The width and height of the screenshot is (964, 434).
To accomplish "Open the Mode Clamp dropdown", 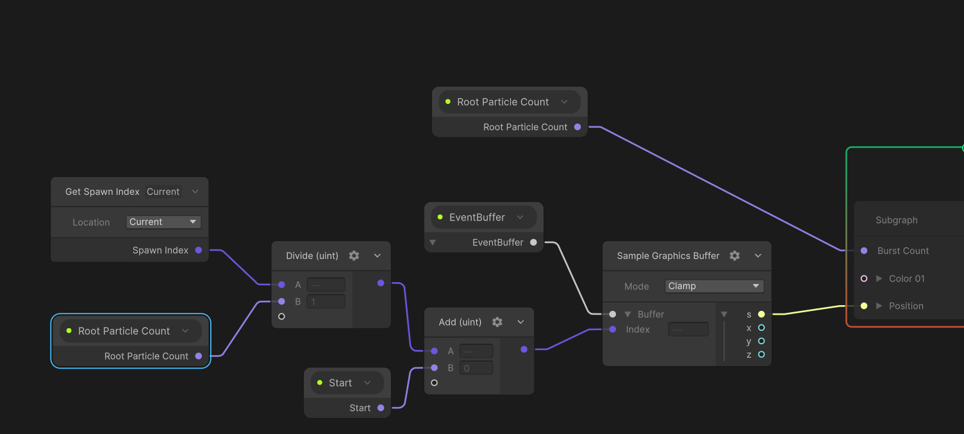I will coord(713,286).
